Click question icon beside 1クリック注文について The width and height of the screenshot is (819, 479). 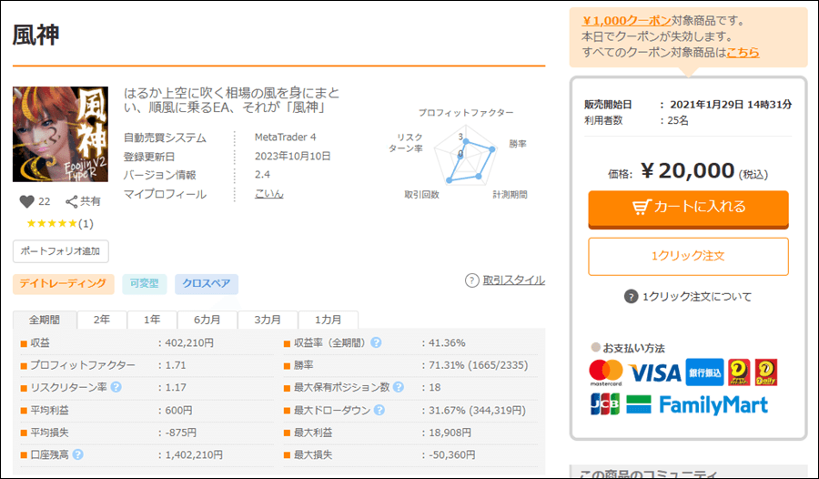tap(632, 296)
